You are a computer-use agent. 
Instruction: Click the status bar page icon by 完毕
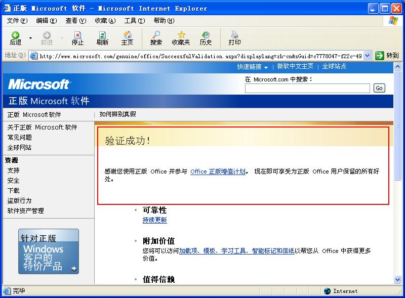[x=7, y=291]
